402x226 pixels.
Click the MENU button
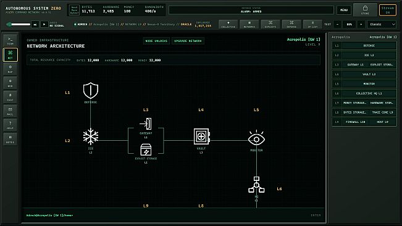(x=344, y=10)
